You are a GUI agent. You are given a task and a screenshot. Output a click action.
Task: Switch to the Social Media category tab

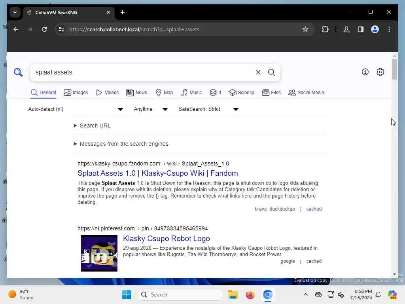(306, 93)
